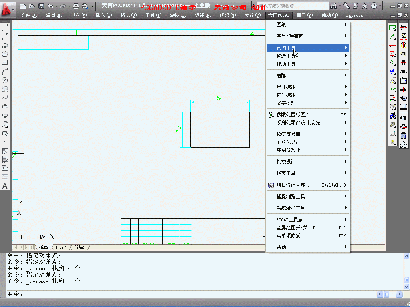Pick the Ellipse tool
This screenshot has height=307, width=410.
[x=5, y=107]
